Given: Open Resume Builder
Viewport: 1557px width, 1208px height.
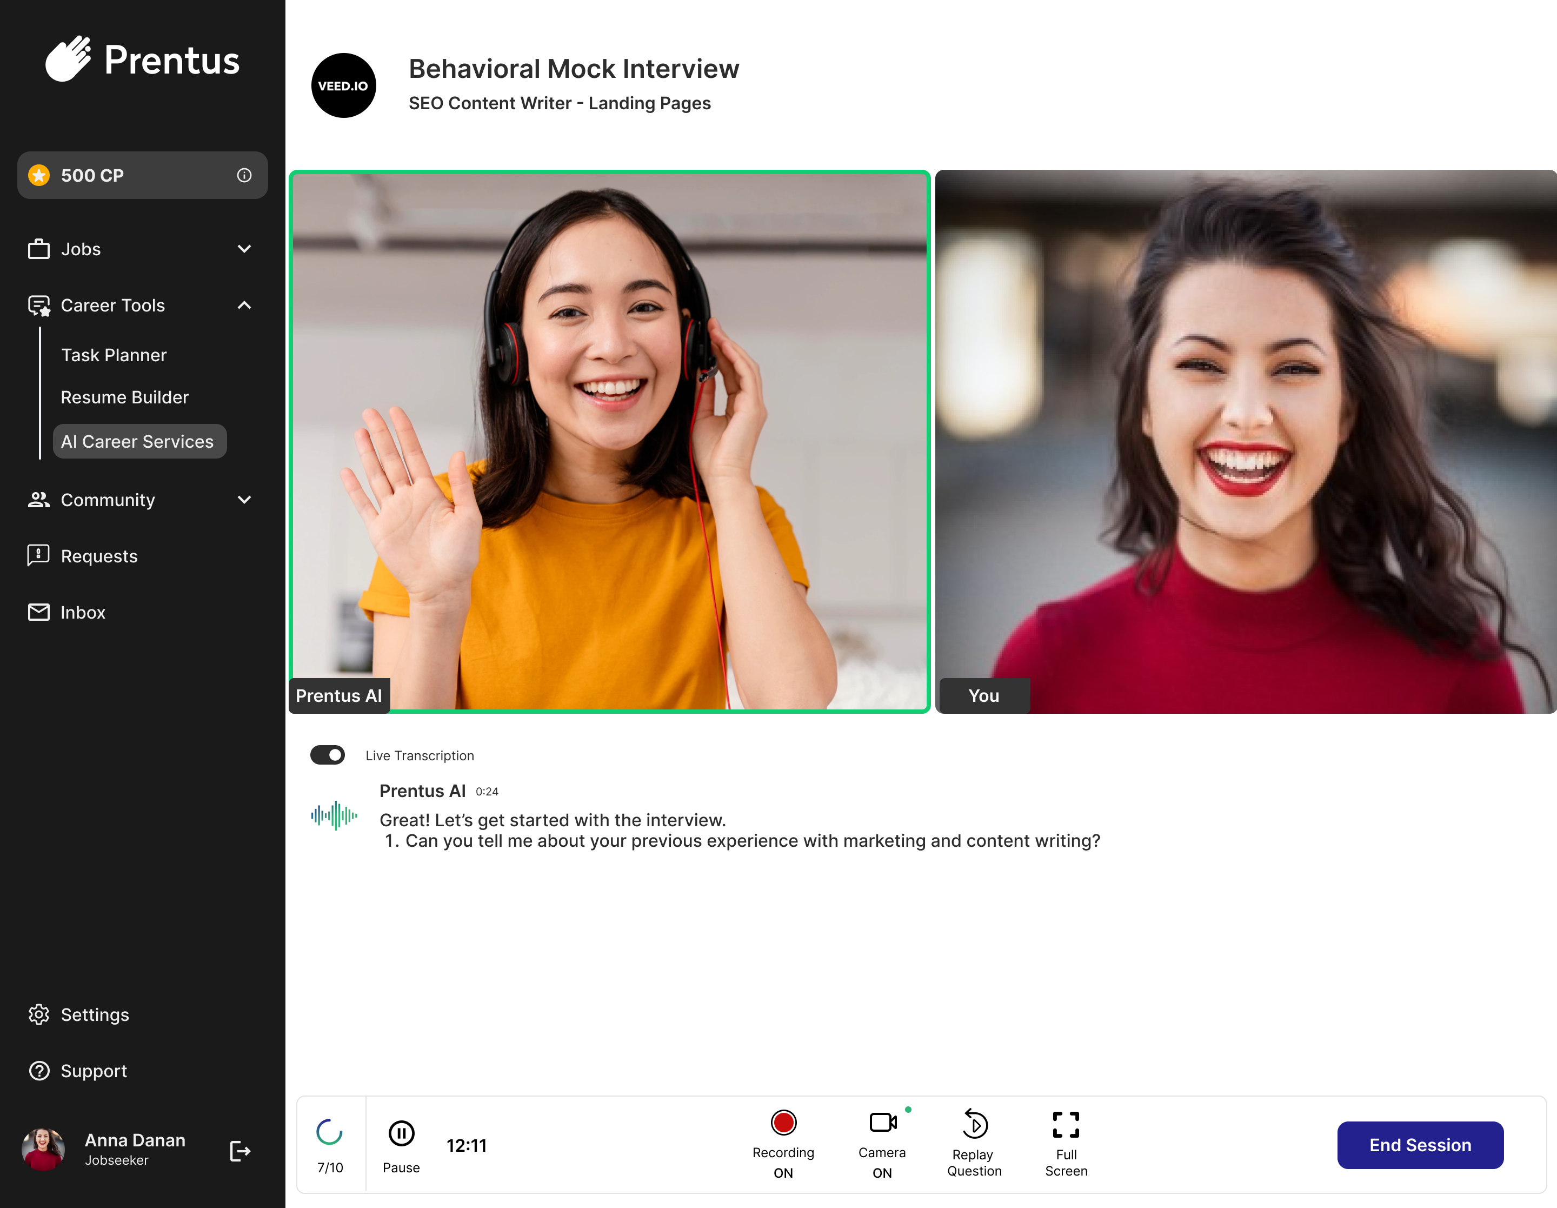Looking at the screenshot, I should (125, 397).
